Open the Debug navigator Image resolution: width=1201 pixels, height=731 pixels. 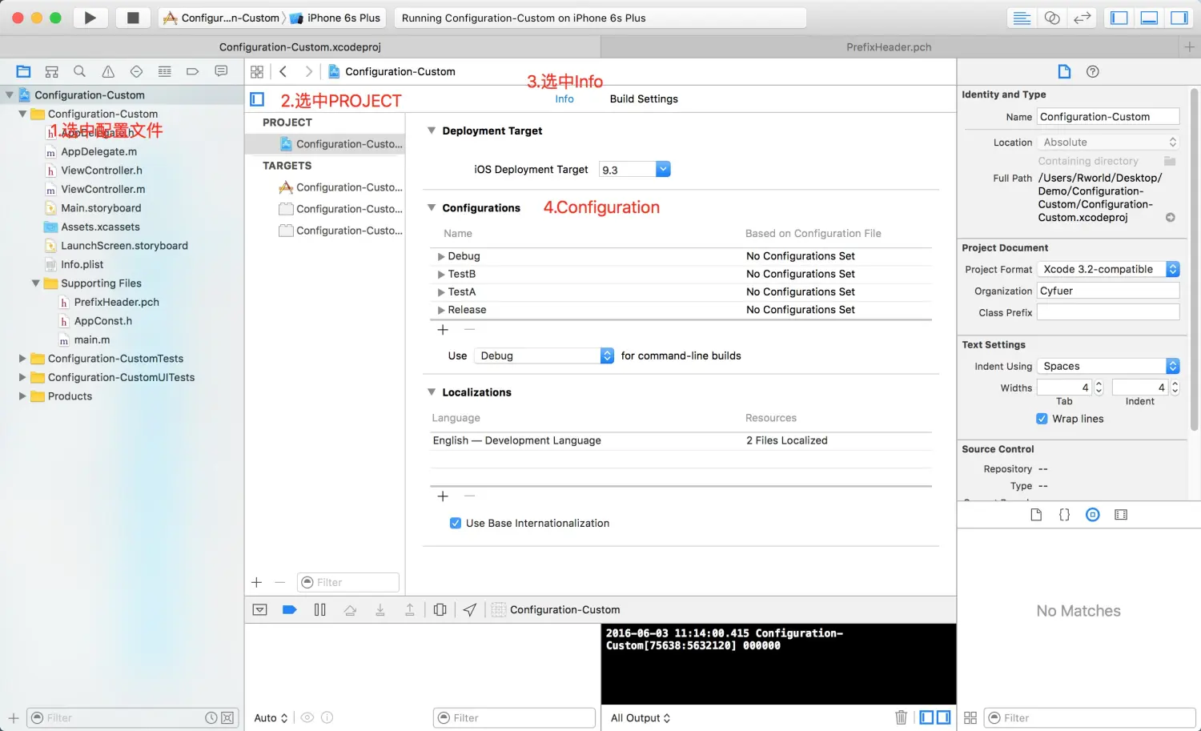165,71
